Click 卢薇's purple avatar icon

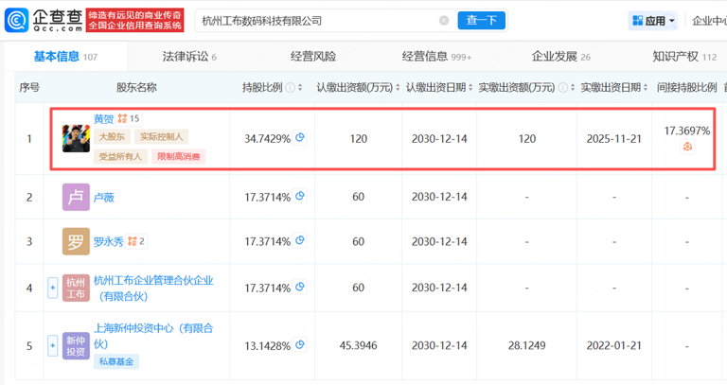point(76,197)
